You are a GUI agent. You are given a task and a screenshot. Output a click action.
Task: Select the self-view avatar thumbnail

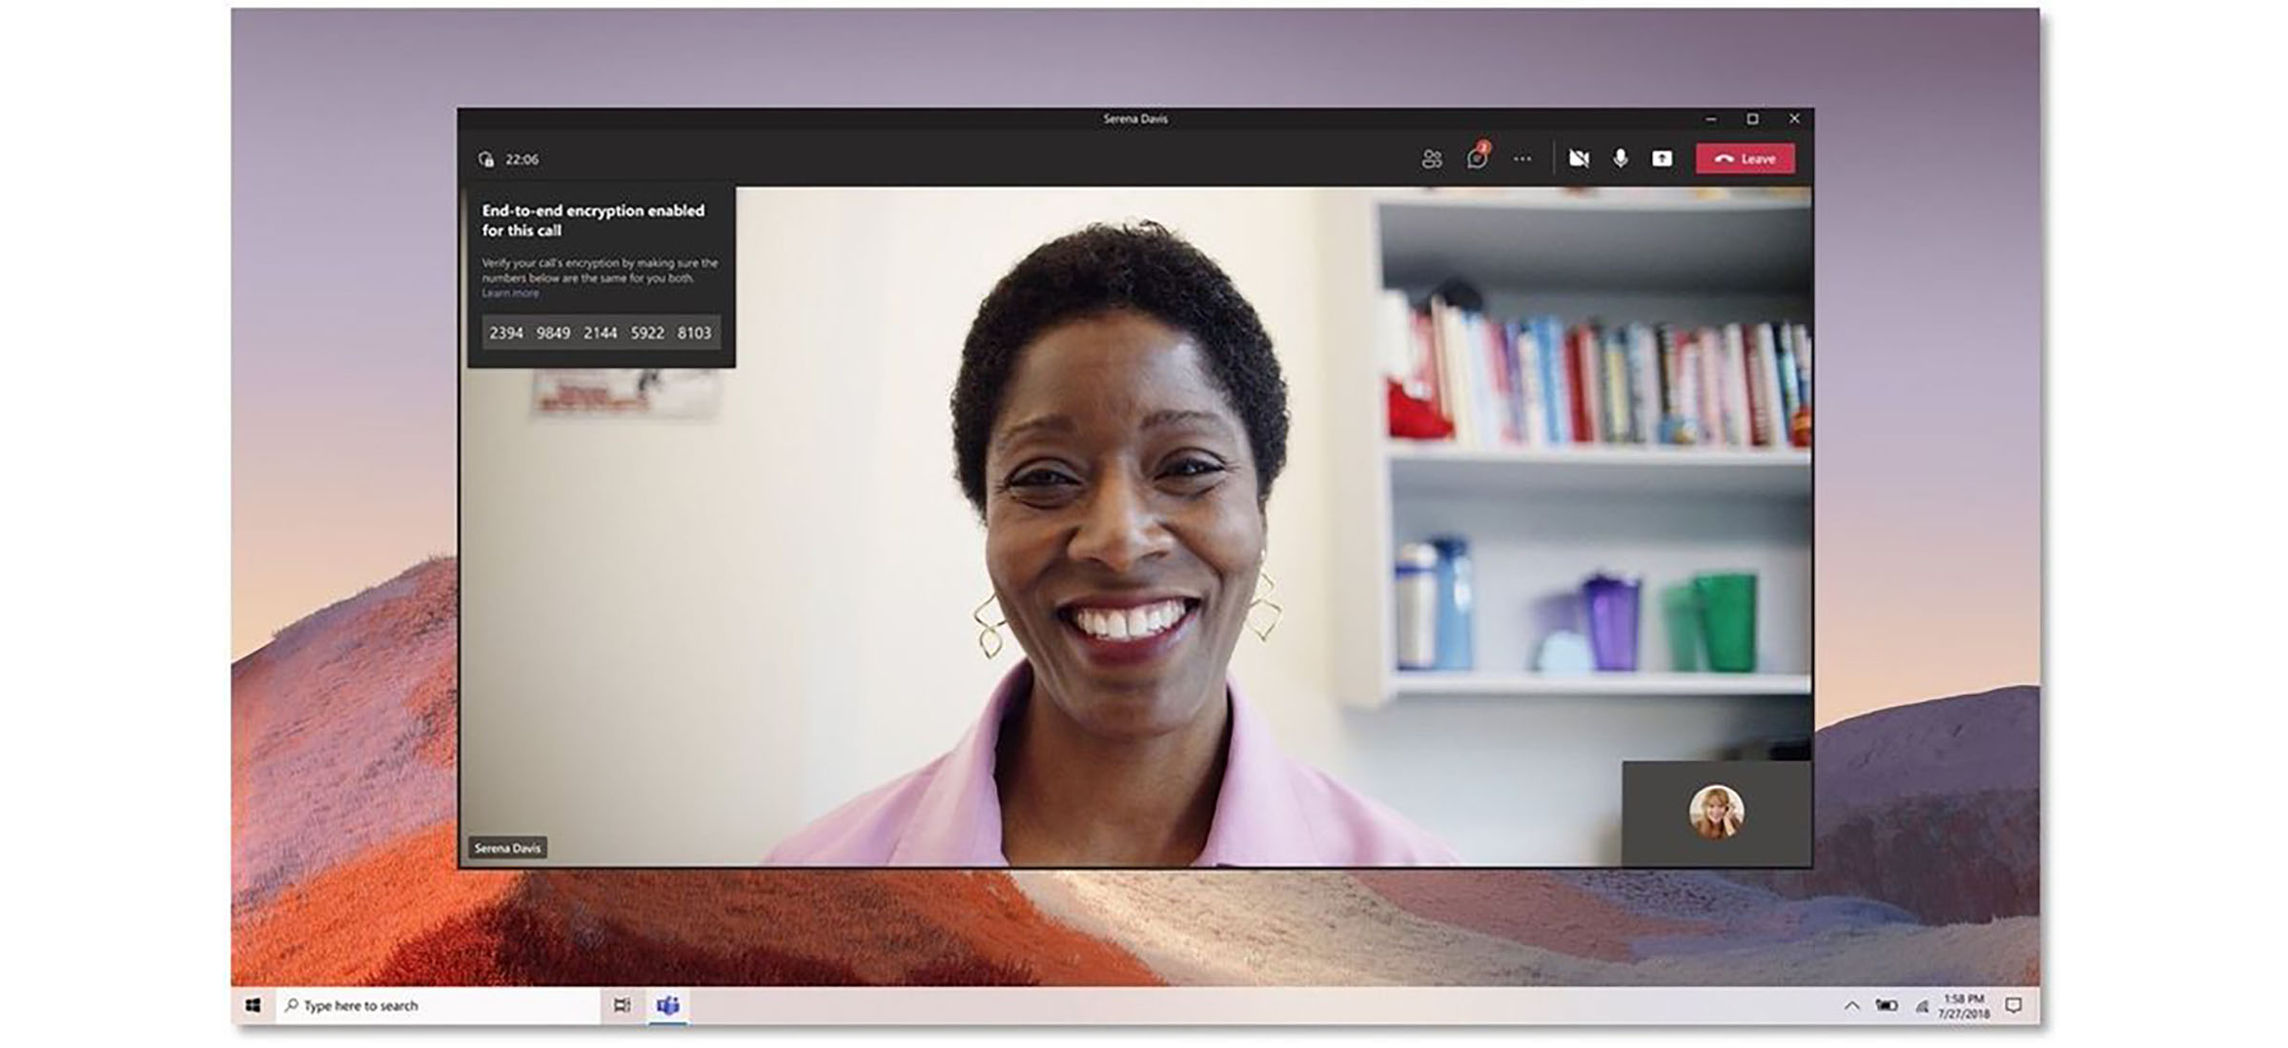1717,812
